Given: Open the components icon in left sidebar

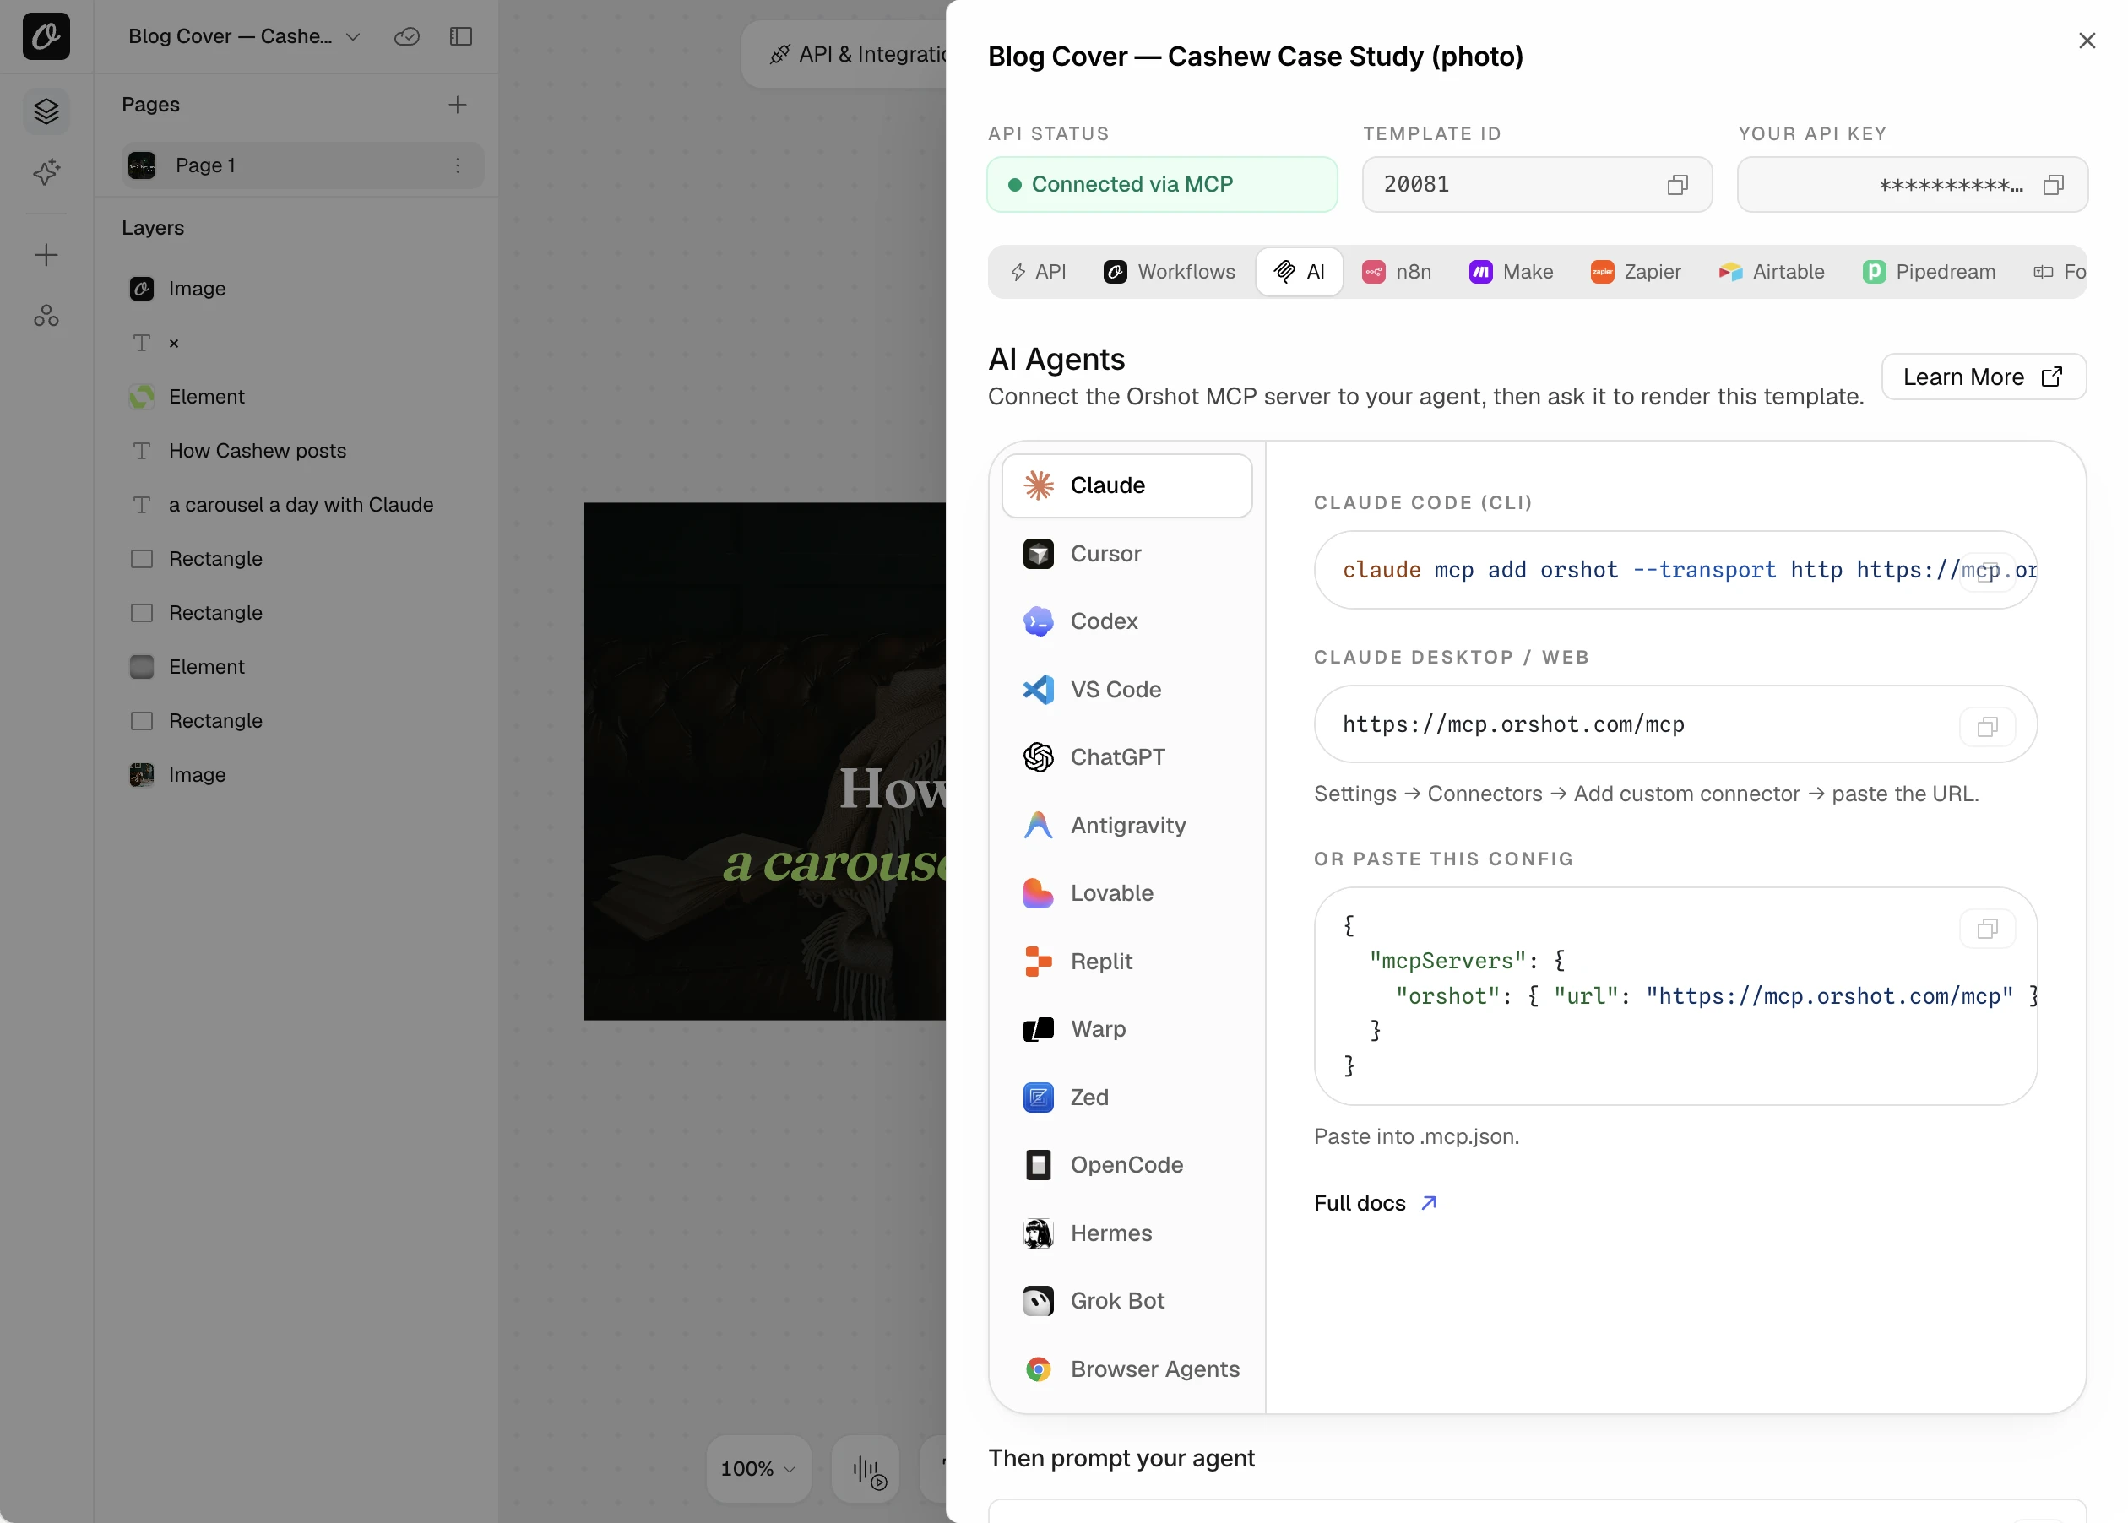Looking at the screenshot, I should 46,316.
